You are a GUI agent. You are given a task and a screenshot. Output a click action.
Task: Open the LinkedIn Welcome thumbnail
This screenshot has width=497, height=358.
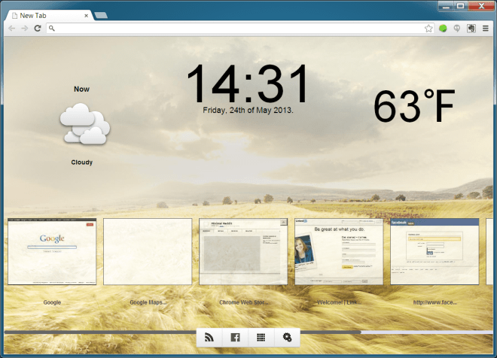[x=339, y=251]
